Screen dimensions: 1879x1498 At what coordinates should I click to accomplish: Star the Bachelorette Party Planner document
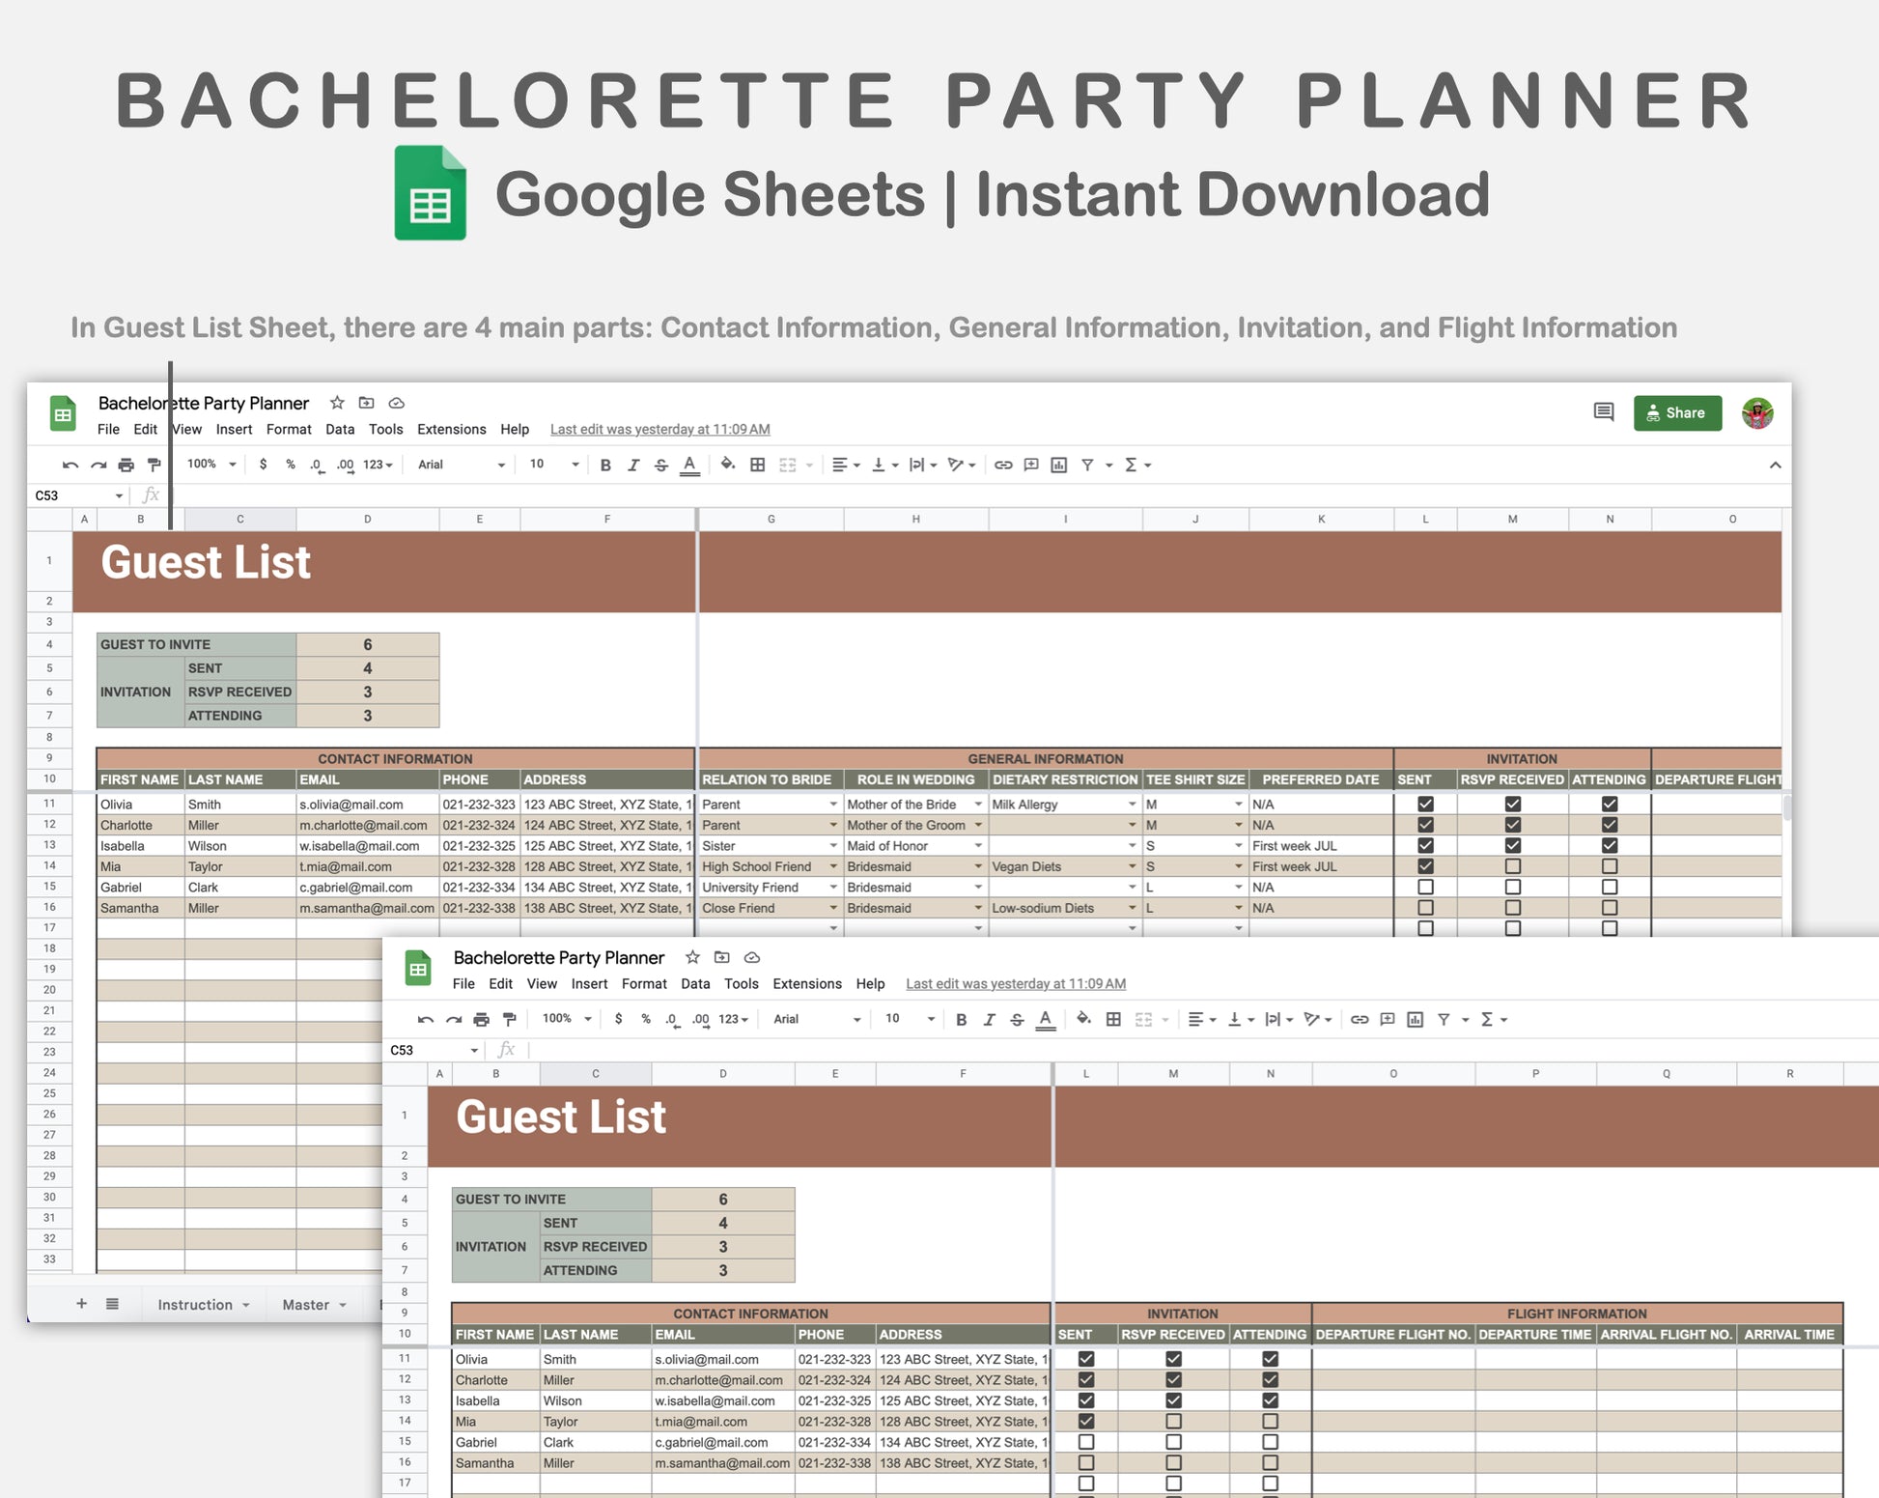(x=337, y=403)
